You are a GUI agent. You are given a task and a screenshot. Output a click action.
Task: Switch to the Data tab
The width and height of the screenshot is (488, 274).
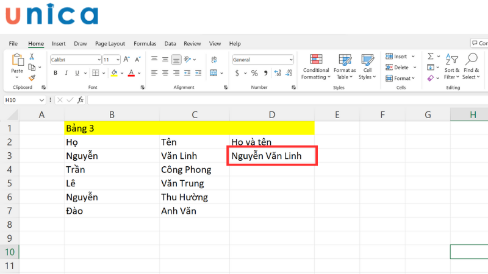[x=170, y=43]
